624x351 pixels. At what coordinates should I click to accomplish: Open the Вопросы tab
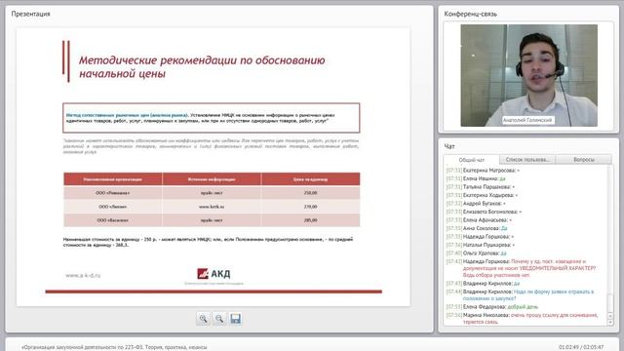pyautogui.click(x=584, y=160)
